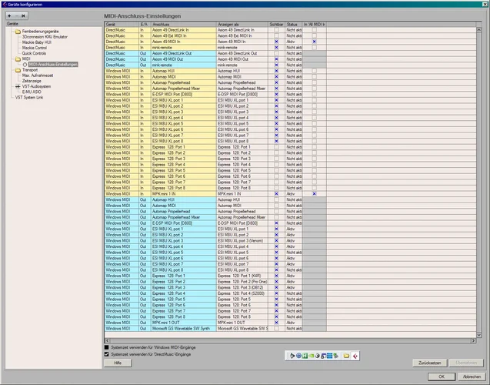Click horizontal scrollbar right arrow
Viewport: 490px width, 385px height.
click(473, 340)
